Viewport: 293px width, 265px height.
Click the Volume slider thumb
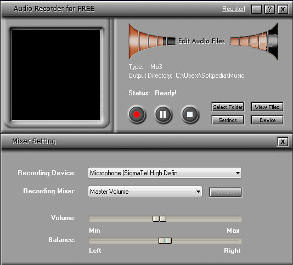click(x=159, y=218)
